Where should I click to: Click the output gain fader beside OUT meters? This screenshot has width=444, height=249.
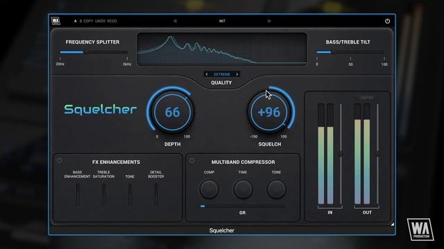point(377,154)
